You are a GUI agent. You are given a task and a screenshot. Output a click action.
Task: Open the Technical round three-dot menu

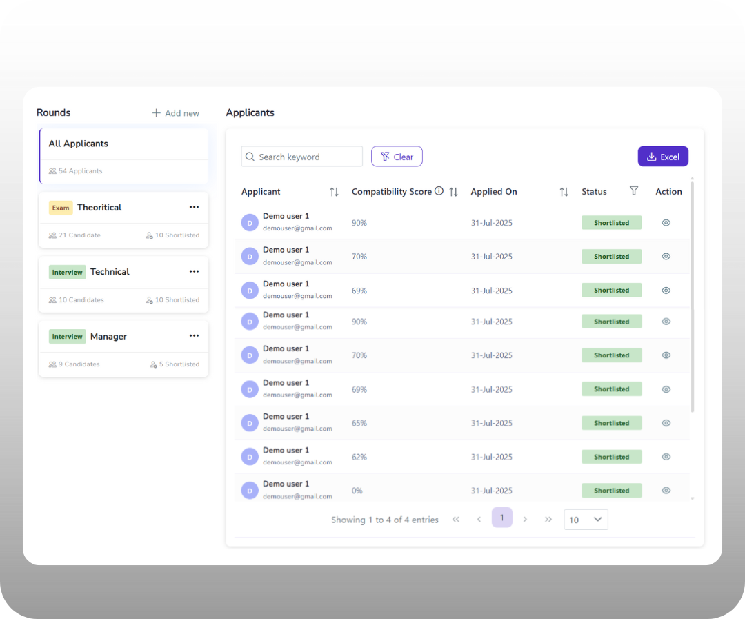tap(194, 271)
